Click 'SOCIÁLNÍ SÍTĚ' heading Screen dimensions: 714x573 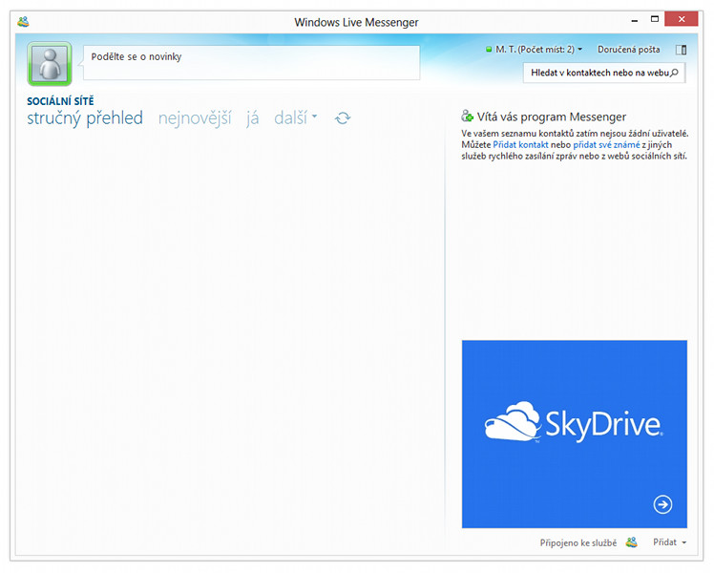[x=60, y=101]
